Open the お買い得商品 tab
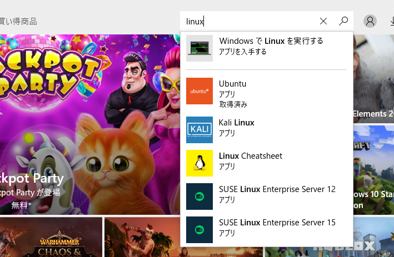This screenshot has width=394, height=257. pyautogui.click(x=18, y=21)
